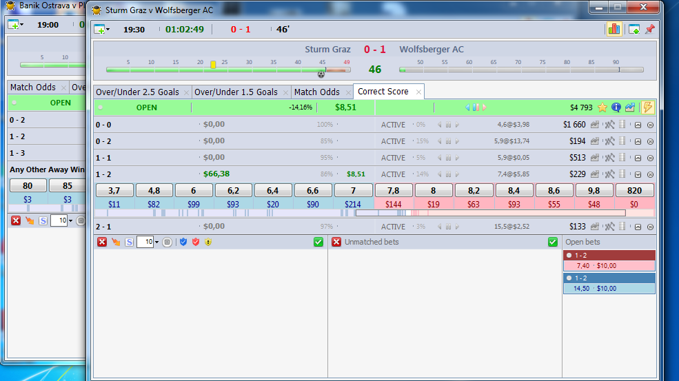The height and width of the screenshot is (381, 679).
Task: Open the stake dropdown in Banik Ostrava window
Action: coord(70,220)
